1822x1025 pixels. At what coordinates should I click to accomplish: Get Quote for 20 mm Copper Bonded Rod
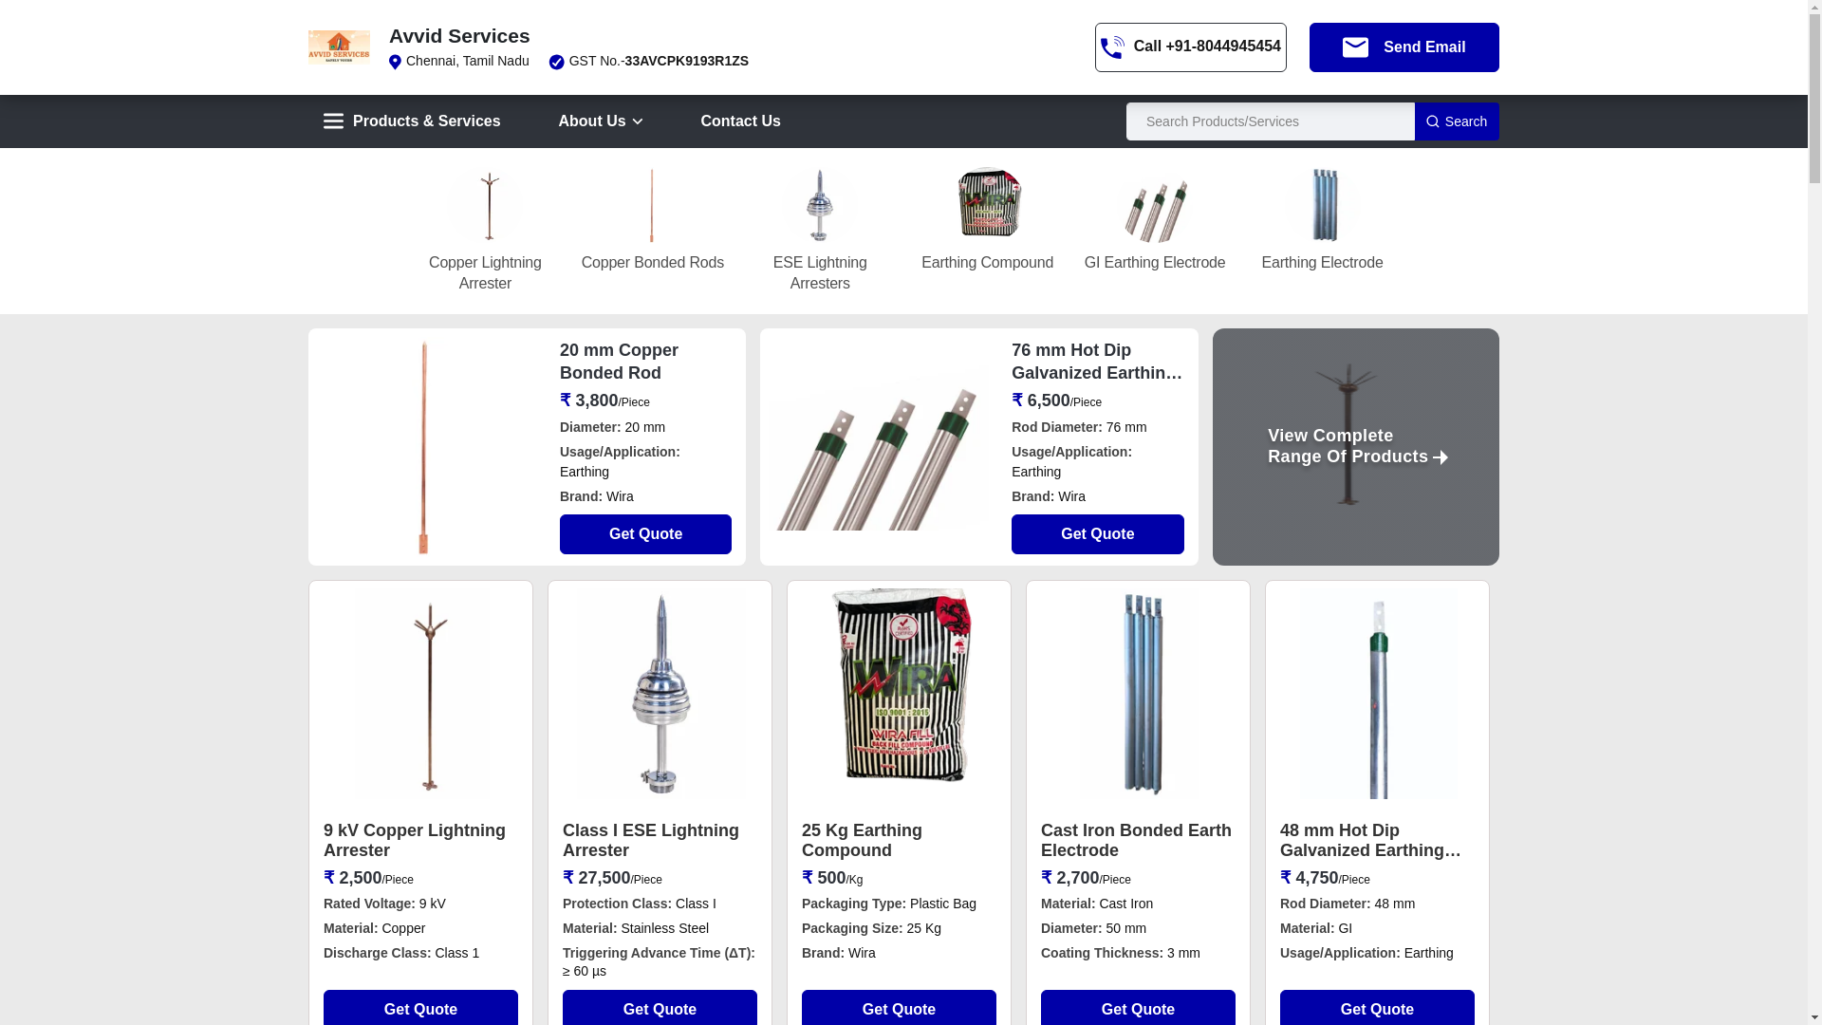[645, 534]
